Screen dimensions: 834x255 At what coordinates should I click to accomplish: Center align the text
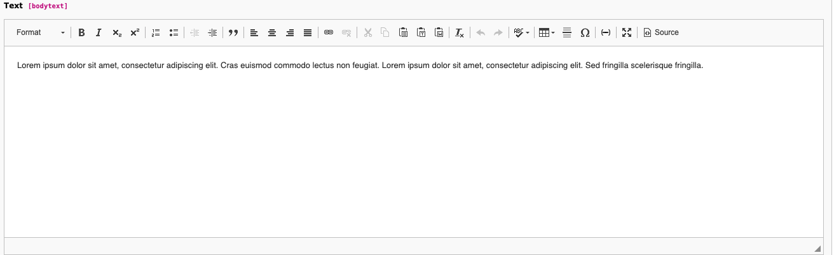tap(272, 32)
